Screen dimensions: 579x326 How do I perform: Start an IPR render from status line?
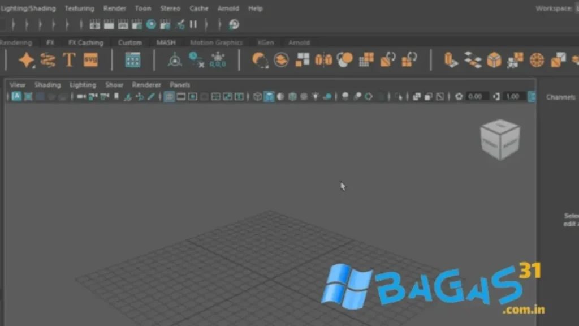123,24
